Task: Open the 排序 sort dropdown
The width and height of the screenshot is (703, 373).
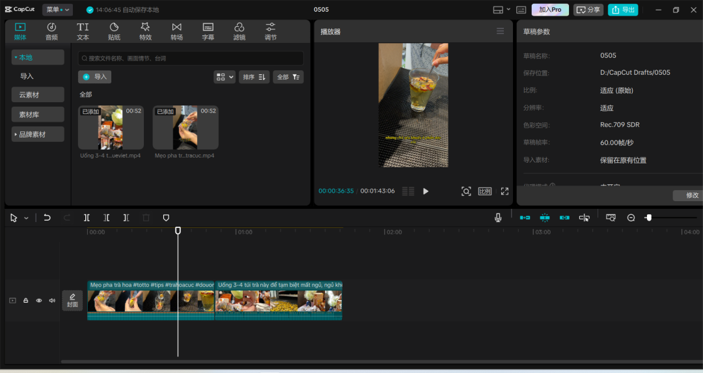Action: pyautogui.click(x=254, y=77)
